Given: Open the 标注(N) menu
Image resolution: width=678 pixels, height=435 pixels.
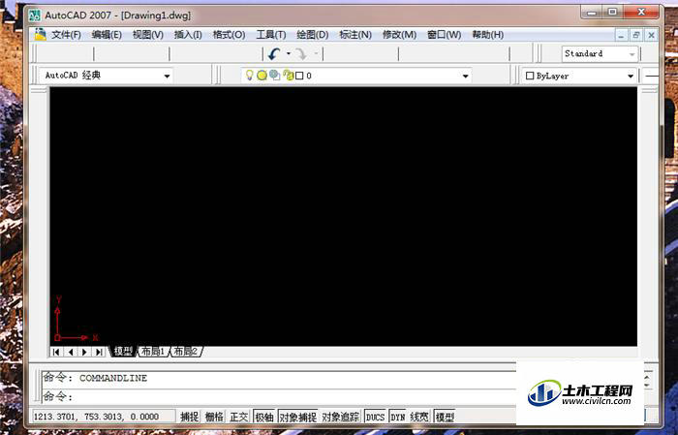Looking at the screenshot, I should point(355,35).
